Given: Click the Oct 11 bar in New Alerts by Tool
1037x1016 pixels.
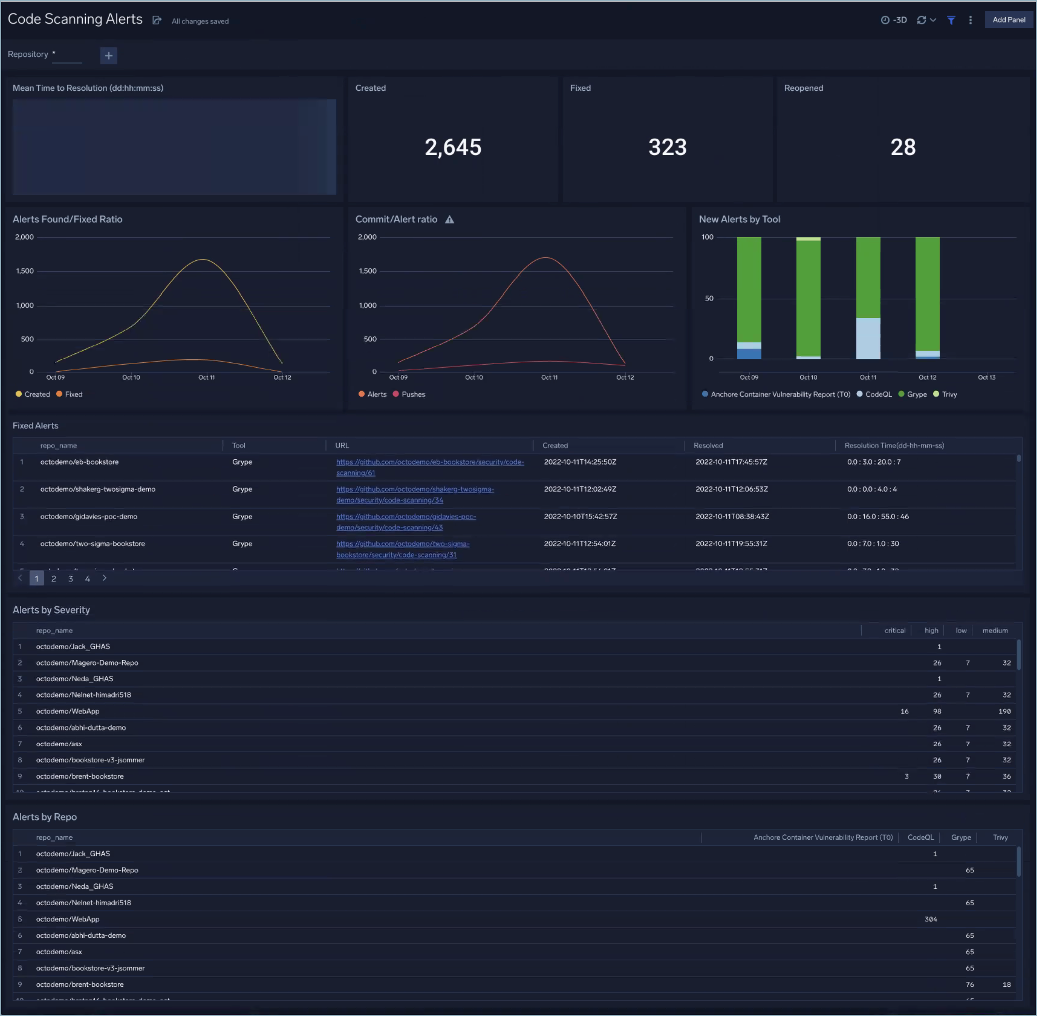Looking at the screenshot, I should [868, 298].
